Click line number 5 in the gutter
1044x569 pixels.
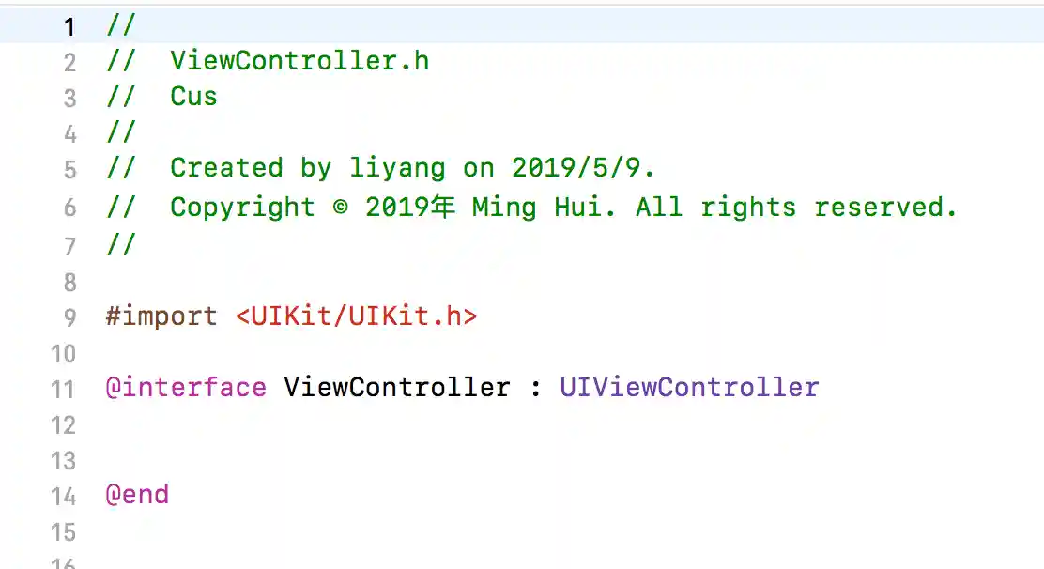pos(69,170)
